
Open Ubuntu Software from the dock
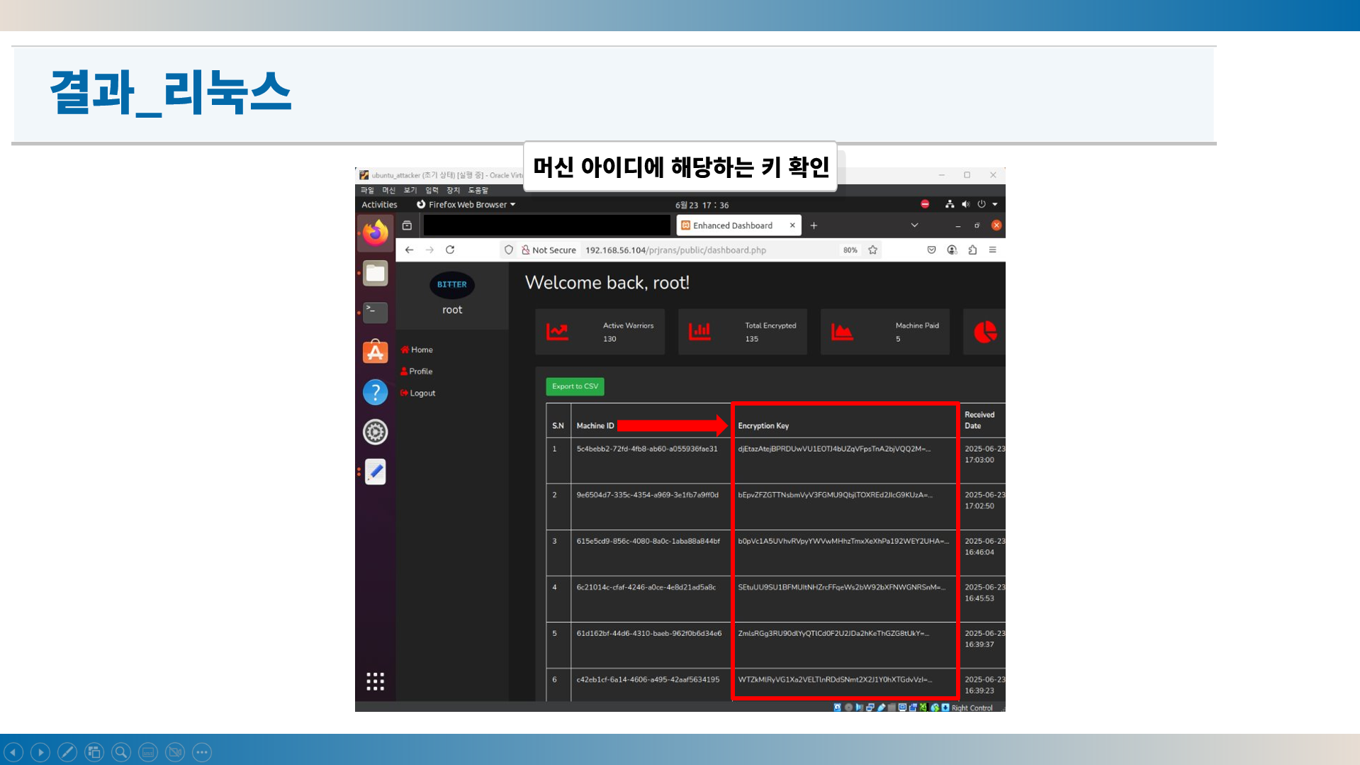point(375,352)
